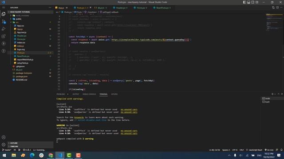Open the Source Control view

[x=4, y=22]
